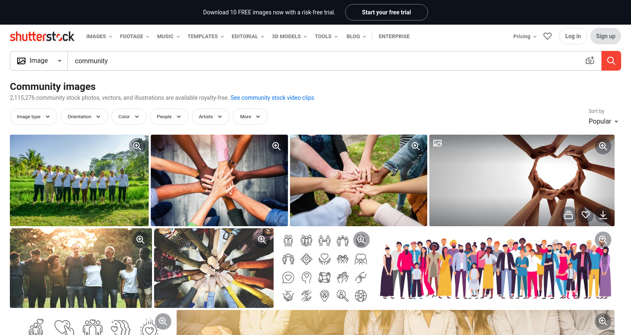631x335 pixels.
Task: Open the favorites heart icon in header
Action: coord(547,36)
